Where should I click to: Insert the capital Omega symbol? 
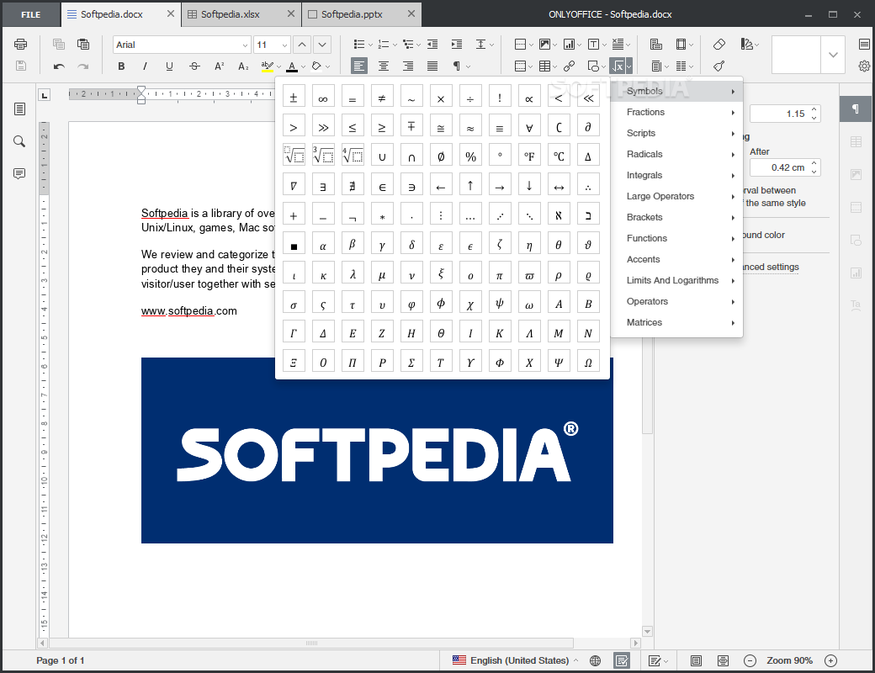(587, 363)
